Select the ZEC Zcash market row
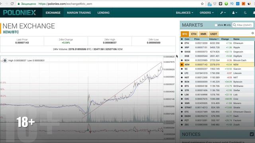This screenshot has width=255, height=143. coord(217,125)
